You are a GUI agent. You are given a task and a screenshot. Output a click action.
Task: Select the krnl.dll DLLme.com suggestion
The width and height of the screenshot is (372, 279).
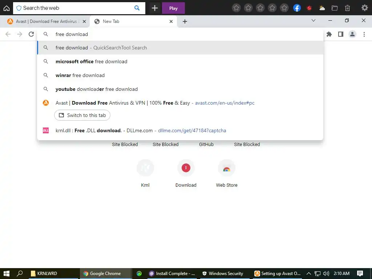click(180, 130)
